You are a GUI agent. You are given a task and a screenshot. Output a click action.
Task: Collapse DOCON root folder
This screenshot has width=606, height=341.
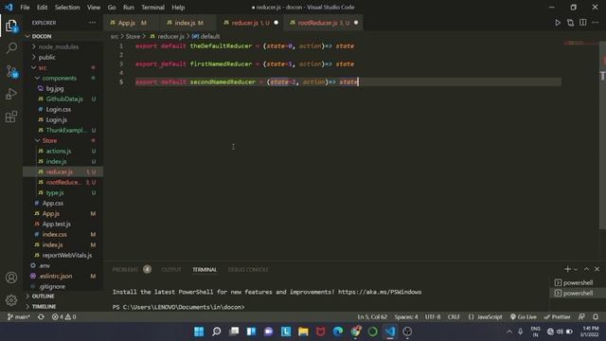tap(41, 36)
